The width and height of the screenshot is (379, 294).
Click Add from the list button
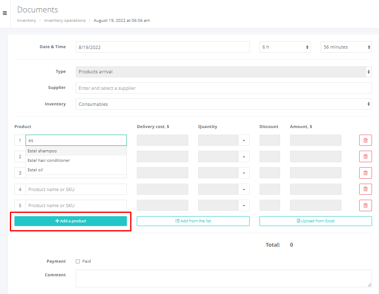tap(193, 221)
